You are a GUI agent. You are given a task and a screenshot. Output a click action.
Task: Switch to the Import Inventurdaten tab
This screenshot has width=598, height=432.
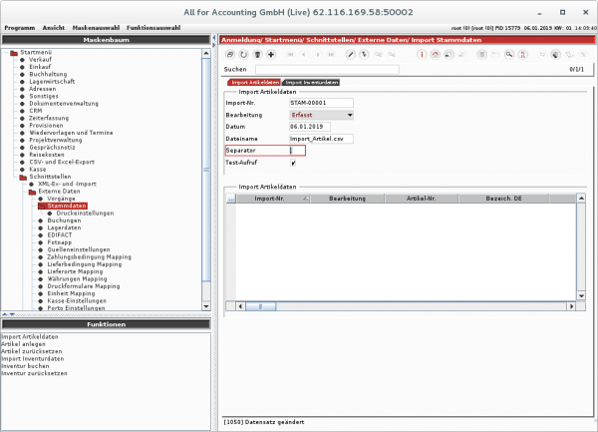pos(311,83)
